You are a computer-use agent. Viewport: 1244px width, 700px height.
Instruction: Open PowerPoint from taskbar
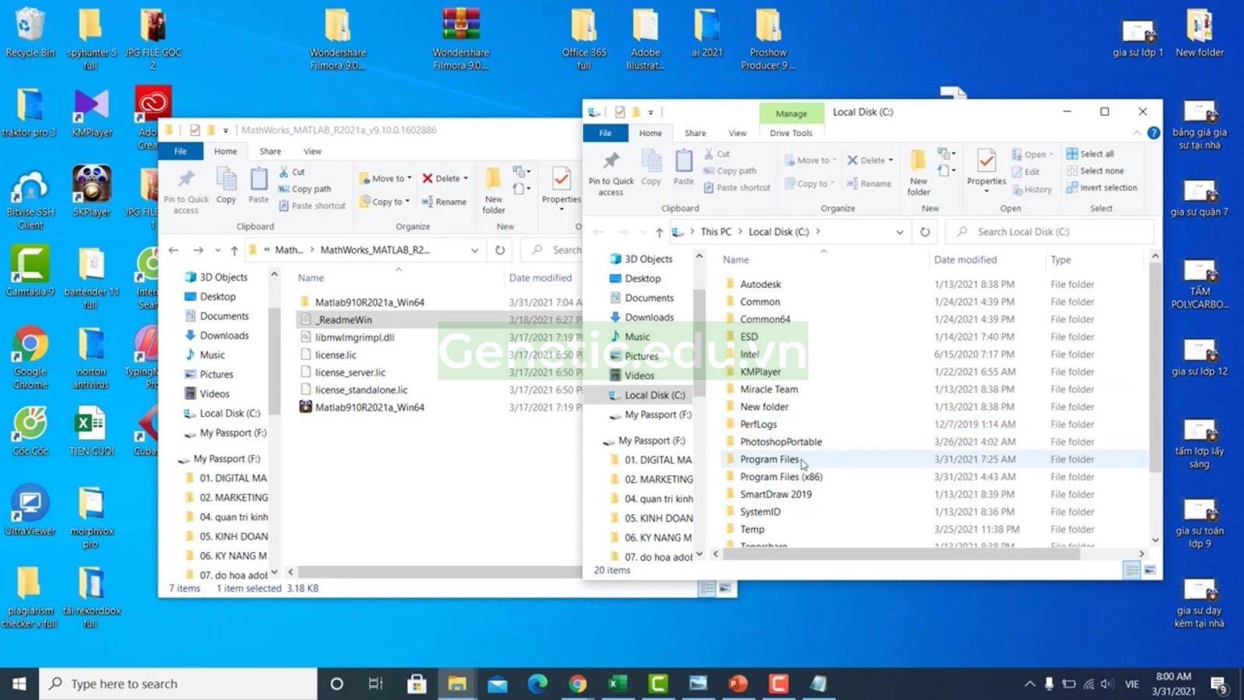click(x=737, y=684)
